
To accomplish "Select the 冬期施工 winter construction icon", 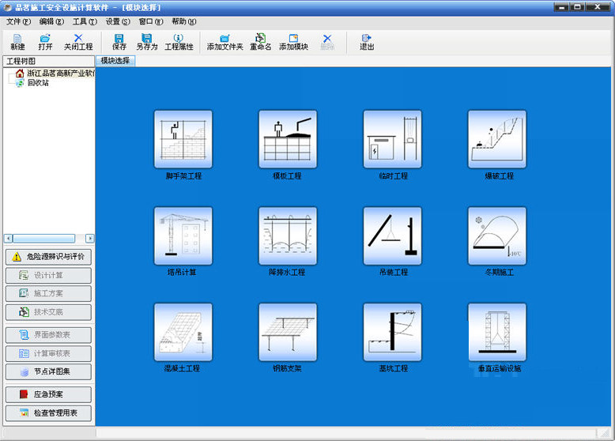I will click(x=497, y=236).
